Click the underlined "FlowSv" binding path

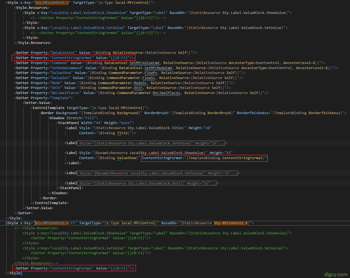tap(149, 78)
